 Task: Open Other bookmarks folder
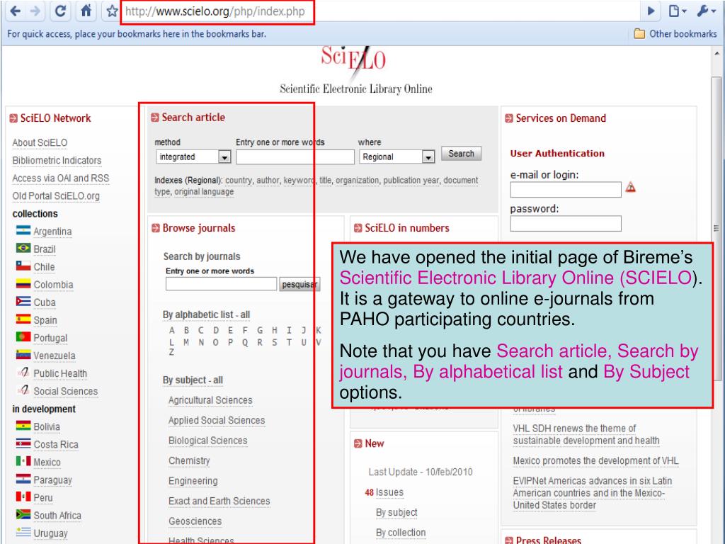pos(675,34)
